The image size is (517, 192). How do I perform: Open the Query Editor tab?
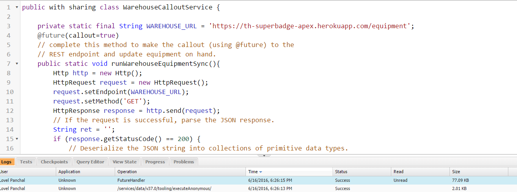coord(90,162)
